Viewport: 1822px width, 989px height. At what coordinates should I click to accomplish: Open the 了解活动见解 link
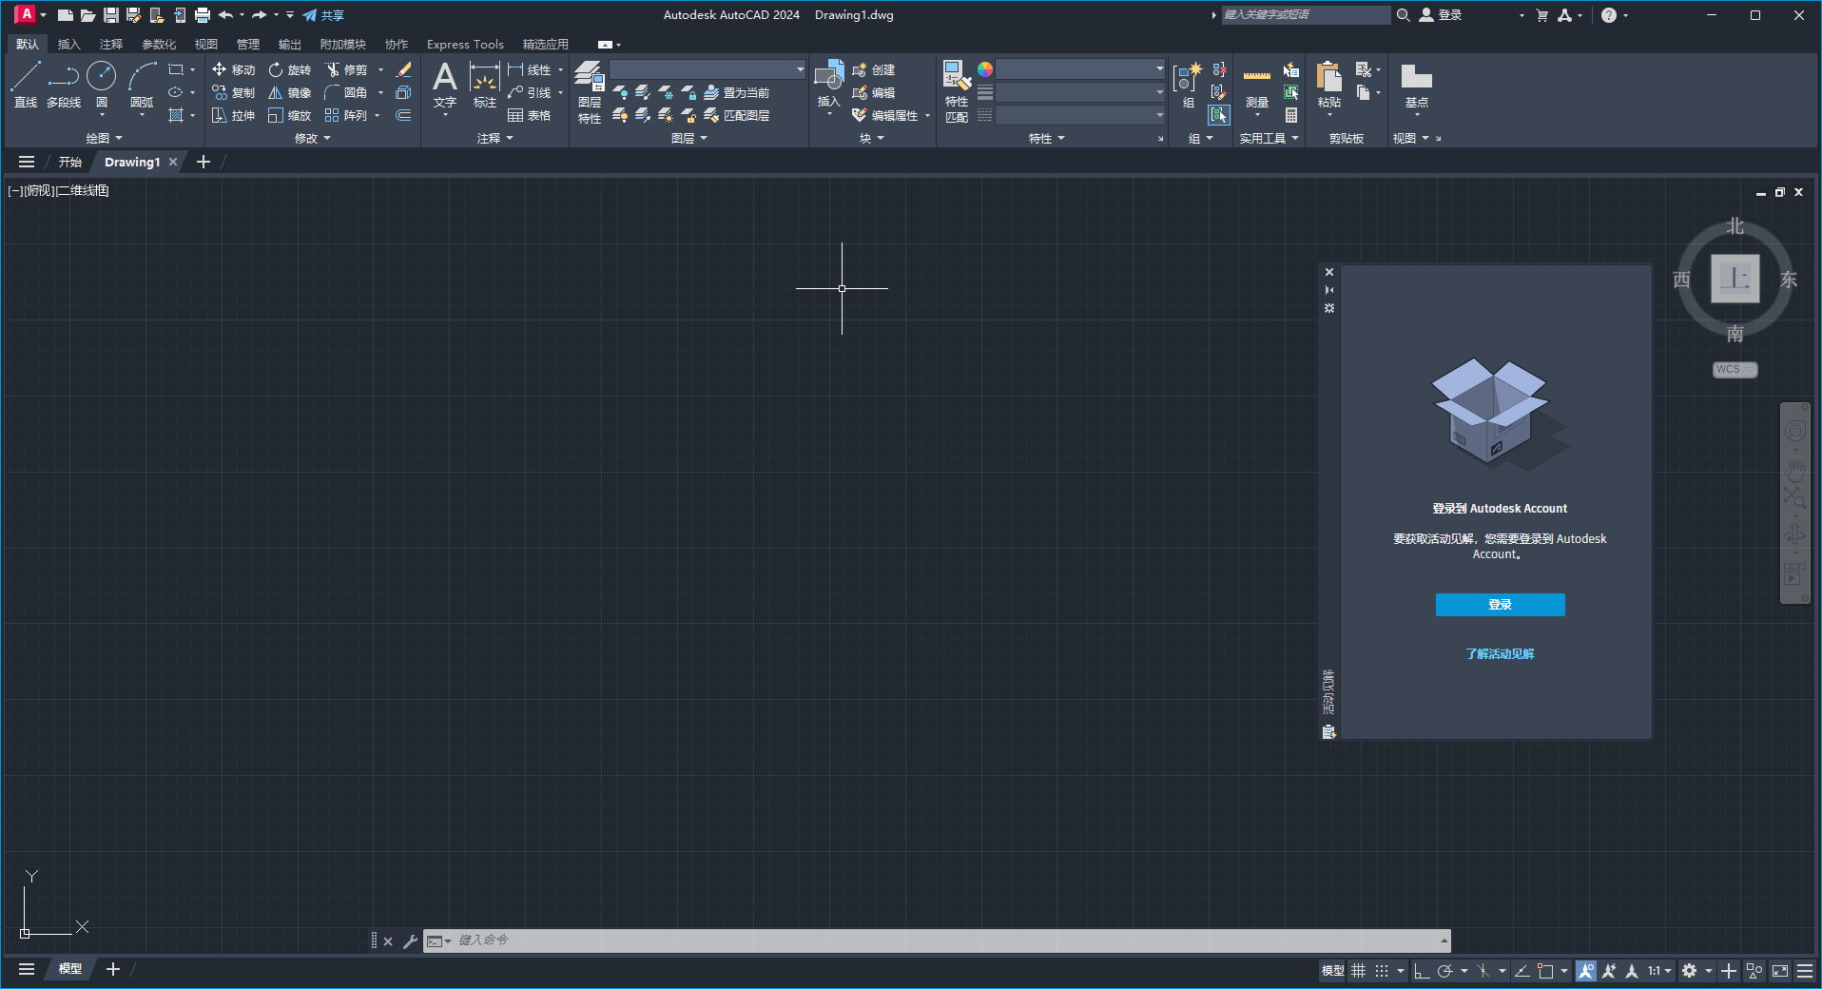(1499, 654)
